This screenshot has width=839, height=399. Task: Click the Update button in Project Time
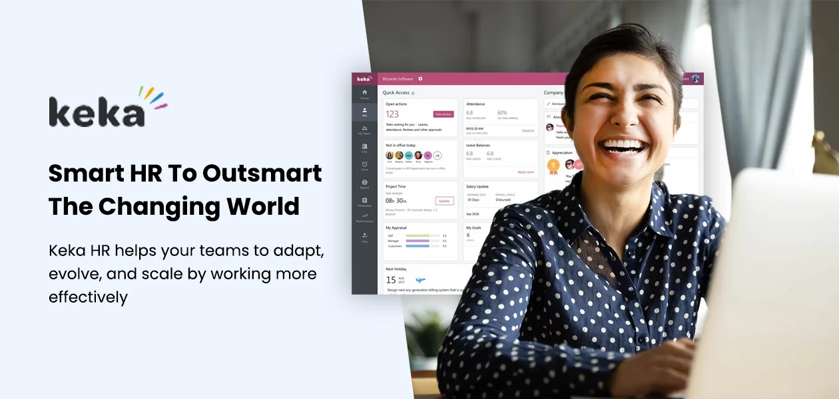[444, 201]
